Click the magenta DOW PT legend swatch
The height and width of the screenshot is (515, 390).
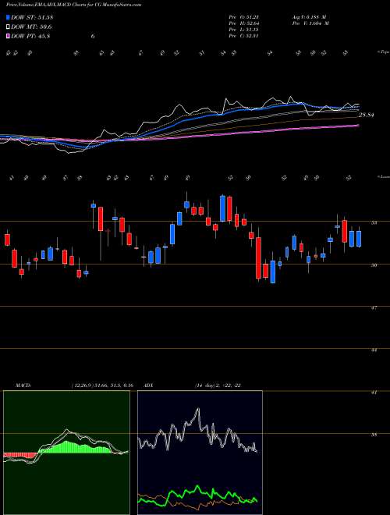[8, 36]
